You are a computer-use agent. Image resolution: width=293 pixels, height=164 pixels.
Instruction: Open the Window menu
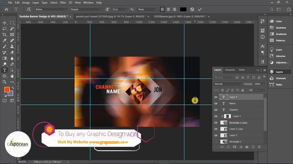pos(88,3)
